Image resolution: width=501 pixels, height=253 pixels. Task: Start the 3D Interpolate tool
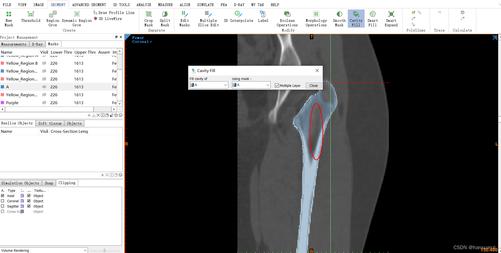[238, 17]
